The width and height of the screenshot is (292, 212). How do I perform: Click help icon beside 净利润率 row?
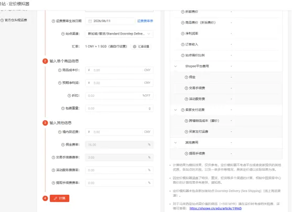tap(182, 34)
